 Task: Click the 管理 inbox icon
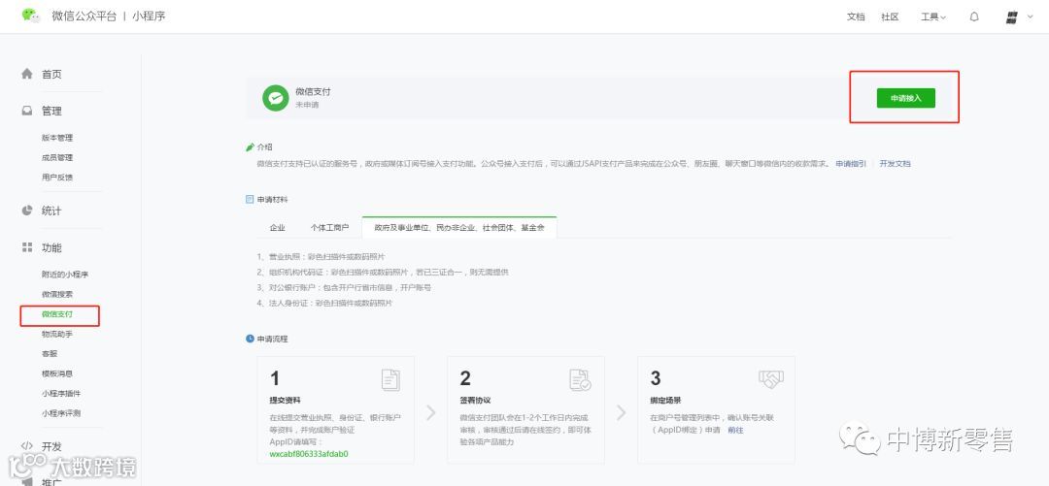tap(27, 111)
